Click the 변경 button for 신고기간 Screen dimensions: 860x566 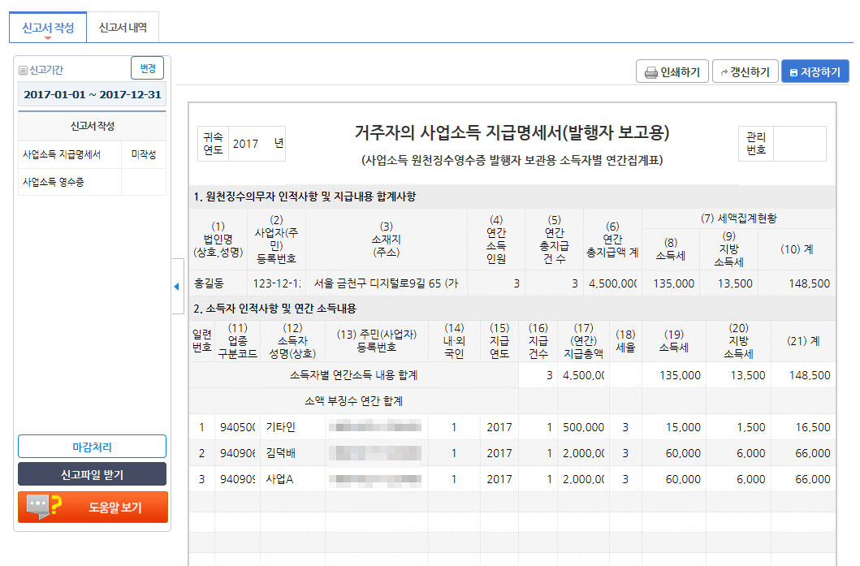[148, 68]
